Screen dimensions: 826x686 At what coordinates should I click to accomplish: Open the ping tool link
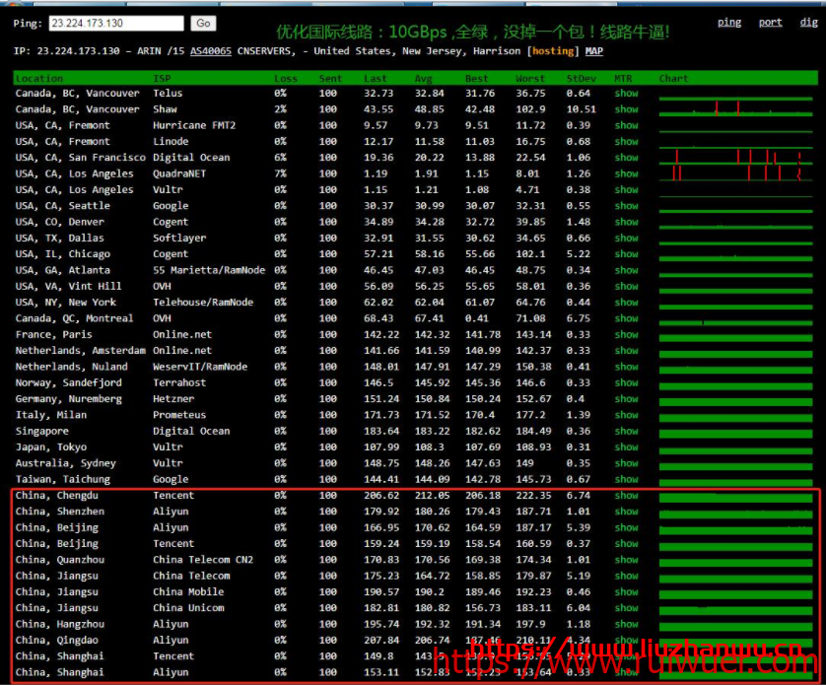[729, 23]
